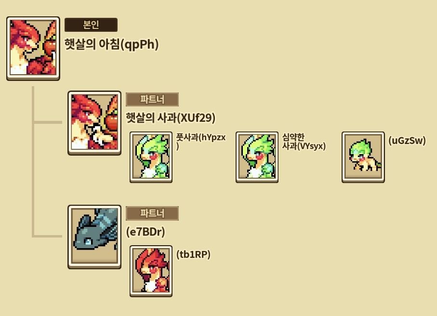The image size is (437, 316).
Task: Click green dragon portrait labeled 풋사과(hYpzx)
Action: pyautogui.click(x=151, y=157)
